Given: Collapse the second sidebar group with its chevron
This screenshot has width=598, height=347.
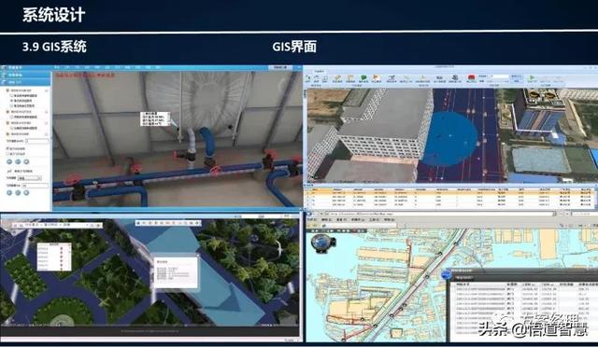Looking at the screenshot, I should click(47, 112).
